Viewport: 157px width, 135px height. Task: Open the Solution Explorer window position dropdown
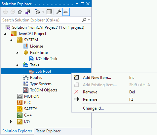[x=77, y=4]
